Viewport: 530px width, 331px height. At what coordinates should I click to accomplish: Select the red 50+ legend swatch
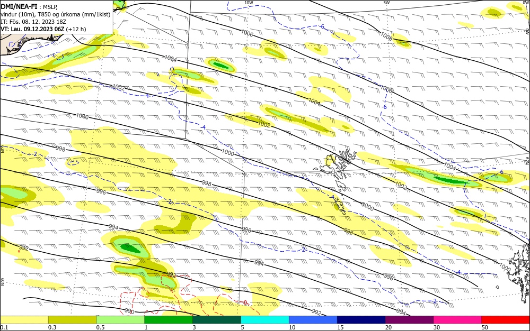pyautogui.click(x=506, y=320)
